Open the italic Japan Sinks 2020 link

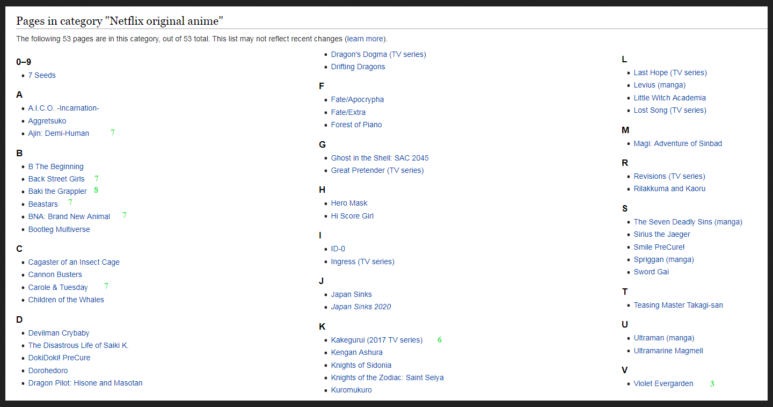(361, 307)
